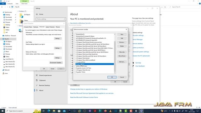Open Device Manager link in Settings
Screen dimensions: 201x113
click(138, 40)
